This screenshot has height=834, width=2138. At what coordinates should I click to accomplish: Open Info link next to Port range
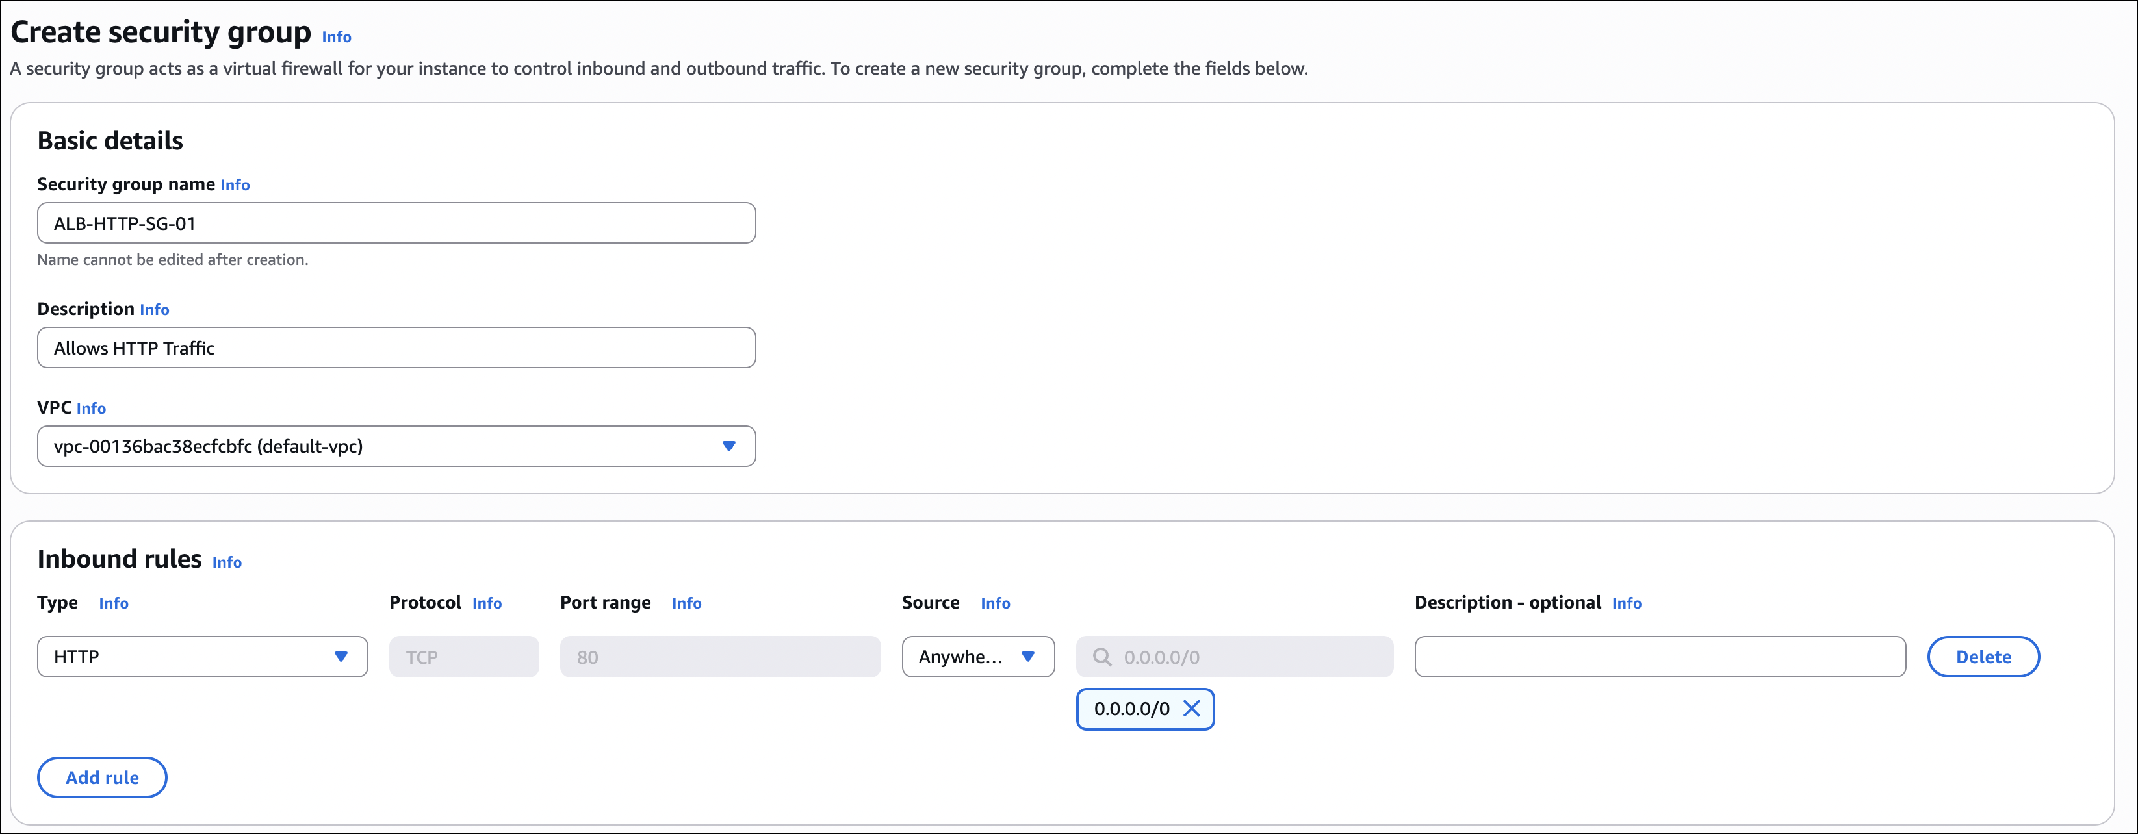(x=686, y=603)
